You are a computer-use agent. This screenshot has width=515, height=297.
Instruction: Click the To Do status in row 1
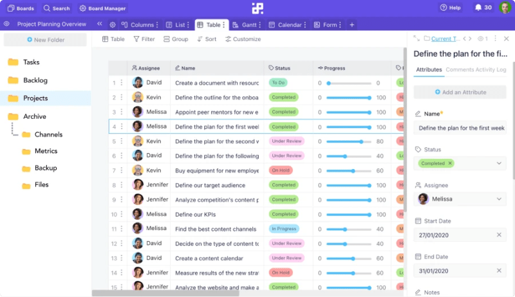(278, 83)
